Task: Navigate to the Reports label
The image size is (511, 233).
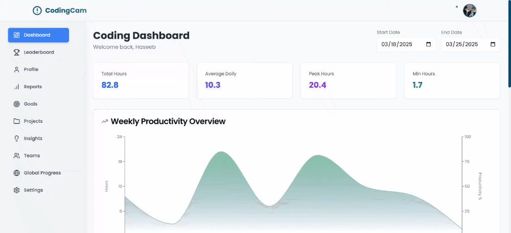Action: coord(33,87)
